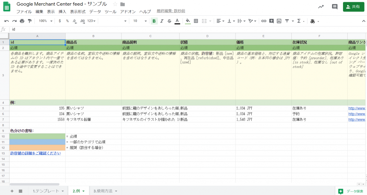Click the insert comment icon

[272, 21]
